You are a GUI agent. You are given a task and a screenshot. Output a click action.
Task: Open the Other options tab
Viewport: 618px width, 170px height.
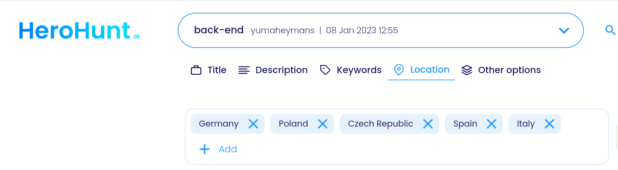tap(501, 70)
